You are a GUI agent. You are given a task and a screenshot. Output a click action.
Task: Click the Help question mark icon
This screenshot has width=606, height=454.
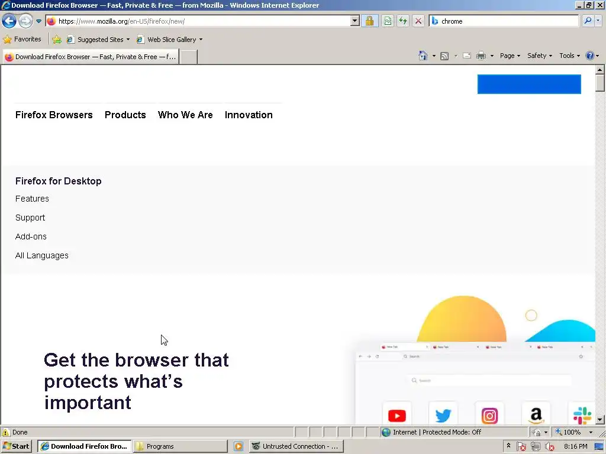point(590,56)
